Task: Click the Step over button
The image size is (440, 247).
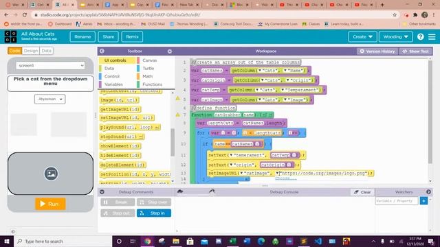Action: point(154,202)
